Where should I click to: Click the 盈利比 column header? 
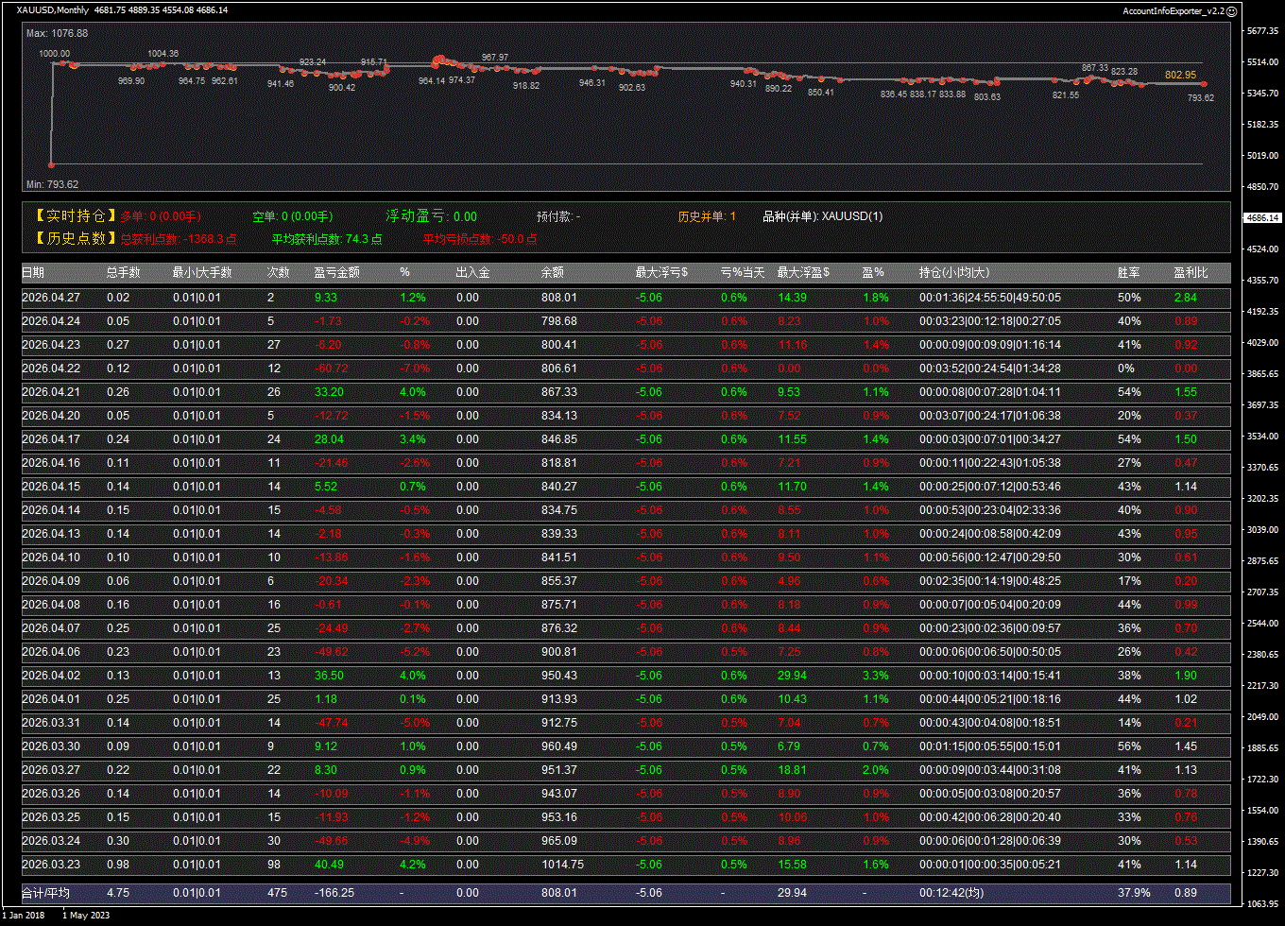tap(1191, 273)
